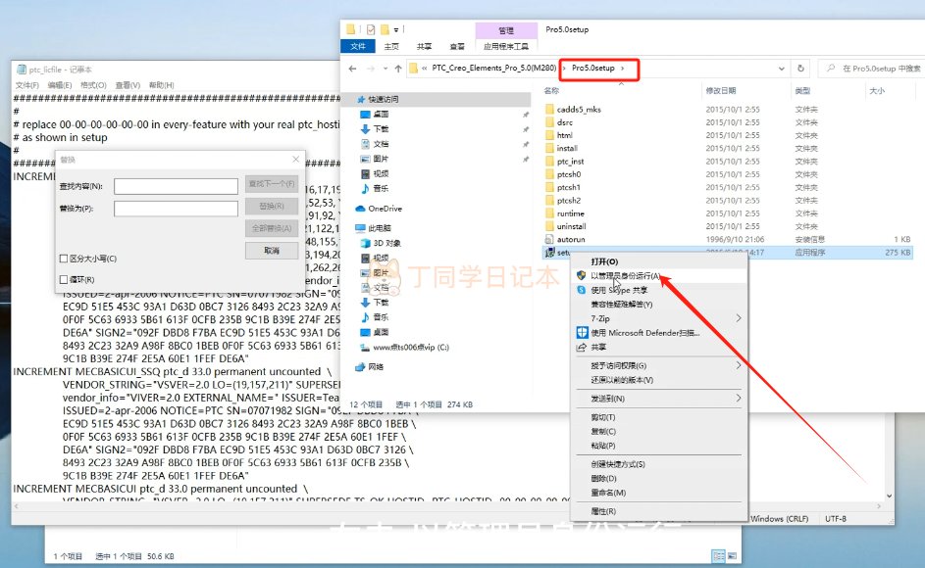Close the 替换 dialog
The width and height of the screenshot is (925, 568).
295,160
